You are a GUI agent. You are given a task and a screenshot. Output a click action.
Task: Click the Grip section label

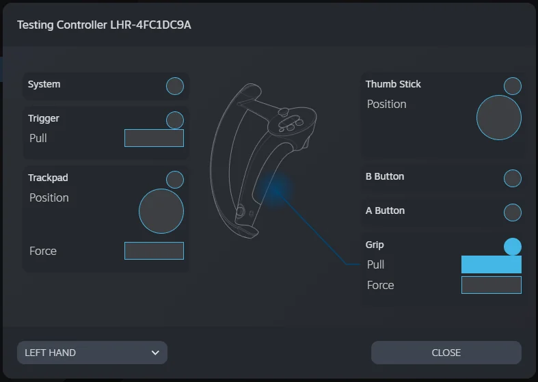[375, 245]
